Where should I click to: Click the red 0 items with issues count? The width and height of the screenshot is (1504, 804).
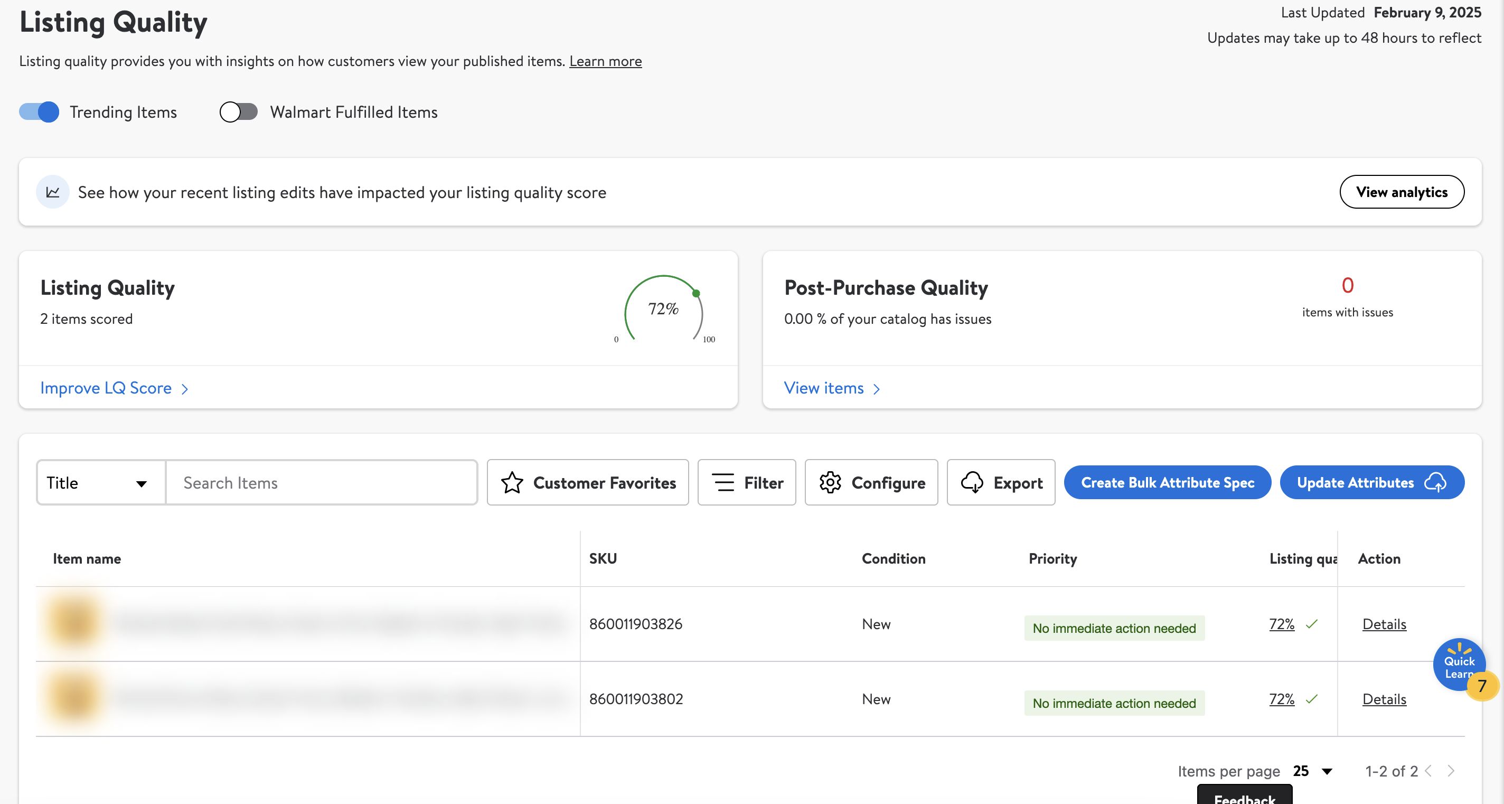coord(1348,285)
